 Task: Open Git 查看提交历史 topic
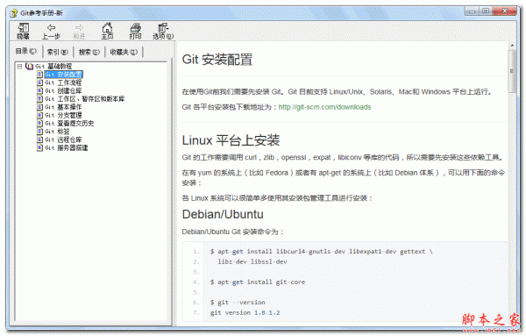coord(69,123)
